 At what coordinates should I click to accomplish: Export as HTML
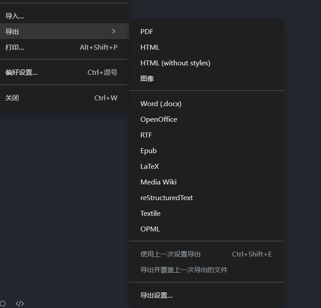click(x=150, y=47)
